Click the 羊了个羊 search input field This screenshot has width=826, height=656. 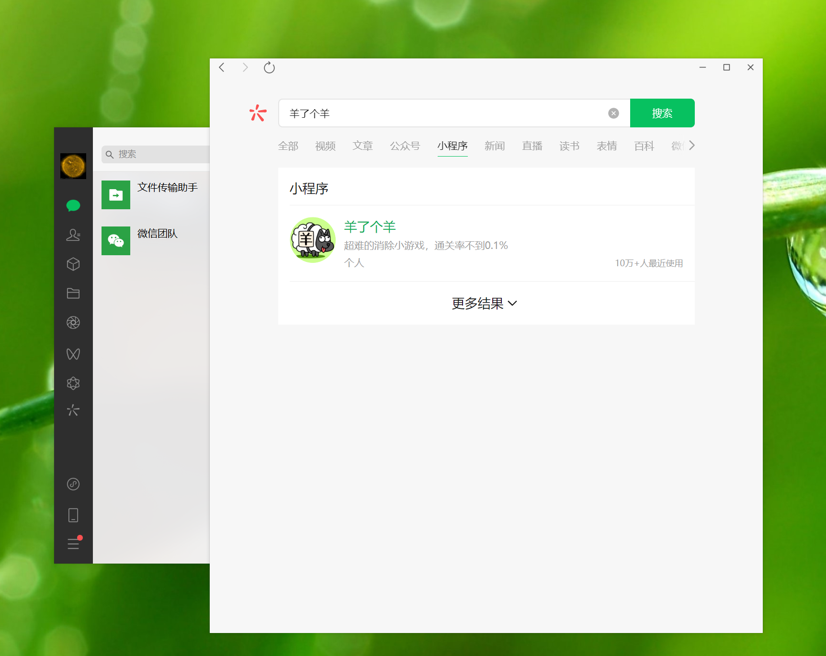click(441, 113)
